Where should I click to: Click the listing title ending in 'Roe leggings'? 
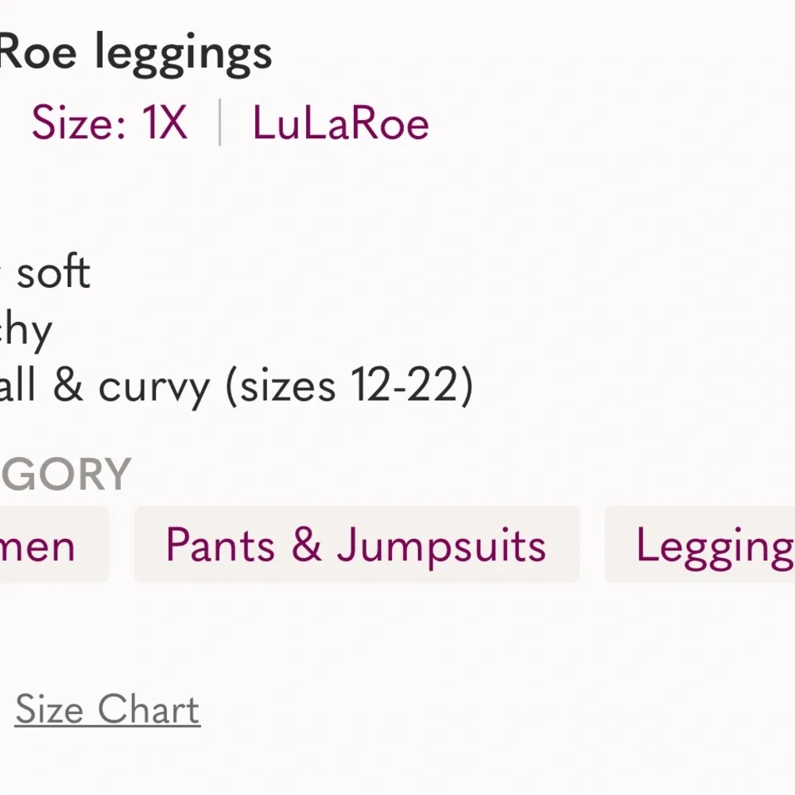click(x=135, y=52)
